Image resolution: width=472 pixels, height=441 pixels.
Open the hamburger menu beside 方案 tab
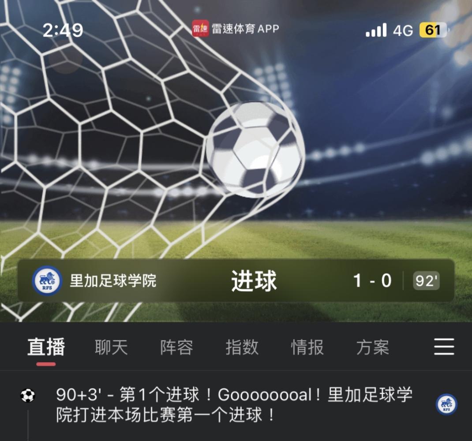[444, 347]
